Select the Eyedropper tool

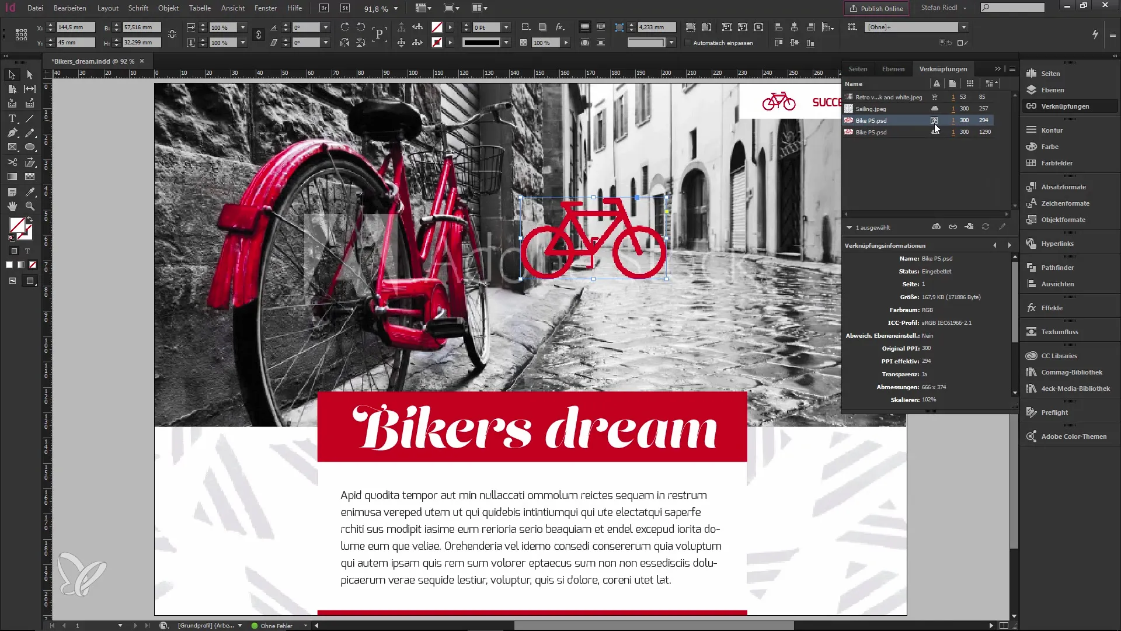(x=30, y=192)
